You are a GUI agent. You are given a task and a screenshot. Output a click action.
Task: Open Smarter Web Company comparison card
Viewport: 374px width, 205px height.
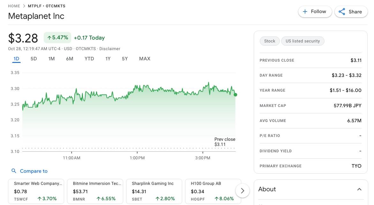[x=36, y=191]
